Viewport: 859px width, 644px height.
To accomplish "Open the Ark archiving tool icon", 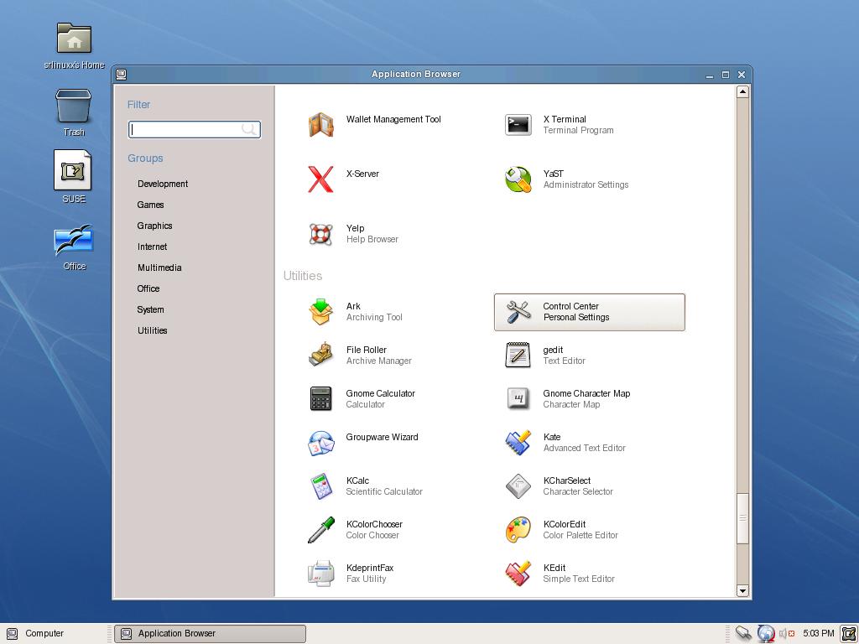I will pyautogui.click(x=320, y=312).
